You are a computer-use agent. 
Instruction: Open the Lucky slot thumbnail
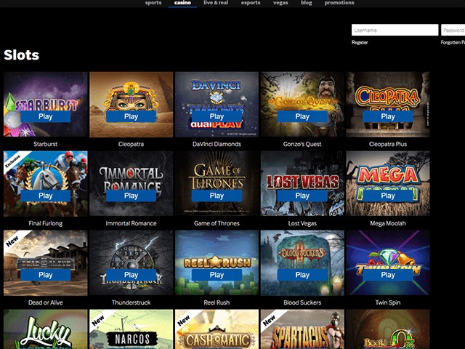[x=45, y=329]
